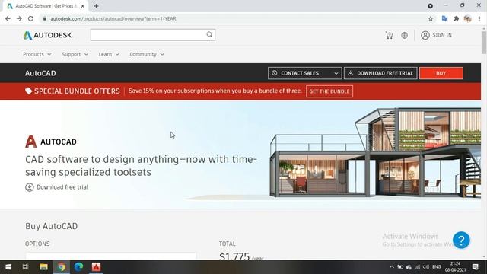Screen dimensions: 487x274
Task: Click the ENG language indicator
Action: tap(436, 267)
